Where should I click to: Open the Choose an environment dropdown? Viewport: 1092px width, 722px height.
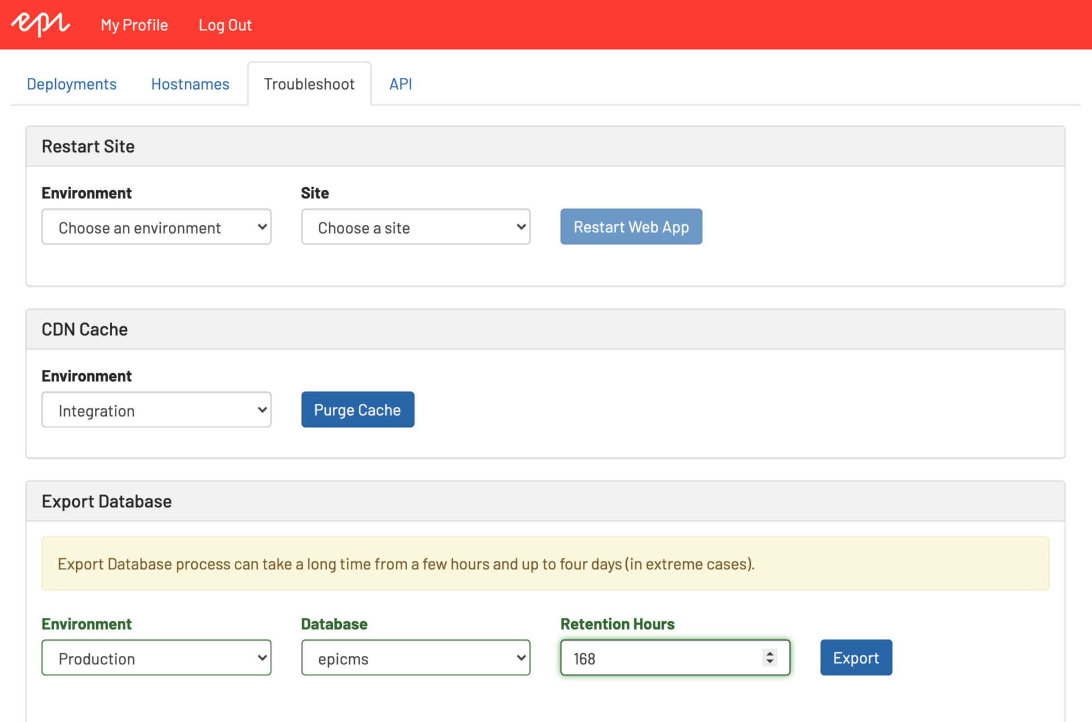point(156,226)
